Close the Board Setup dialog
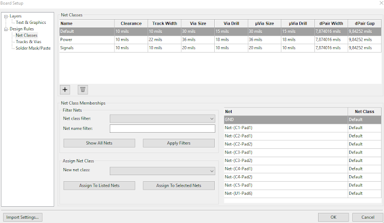The height and width of the screenshot is (223, 384). click(x=382, y=3)
